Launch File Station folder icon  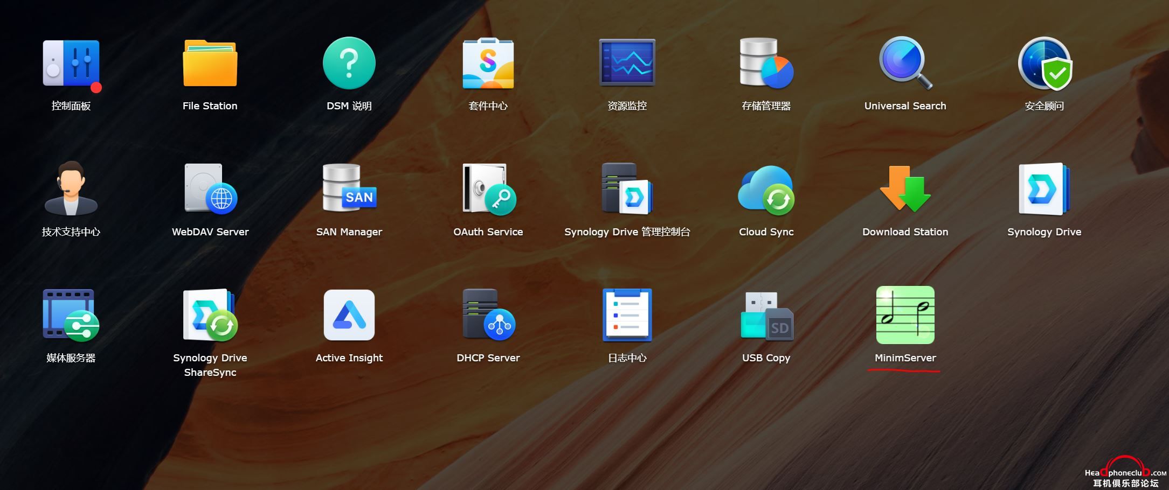click(x=210, y=63)
